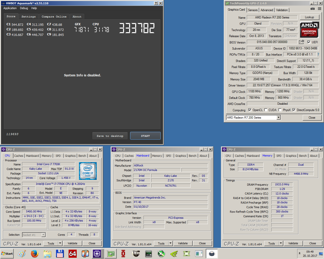
Task: Click the Aquamark title bar help button
Action: coord(156,3)
